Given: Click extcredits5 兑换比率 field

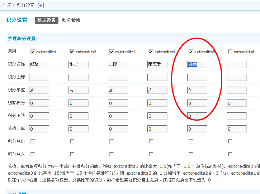Looking at the screenshot, I should [x=197, y=129].
